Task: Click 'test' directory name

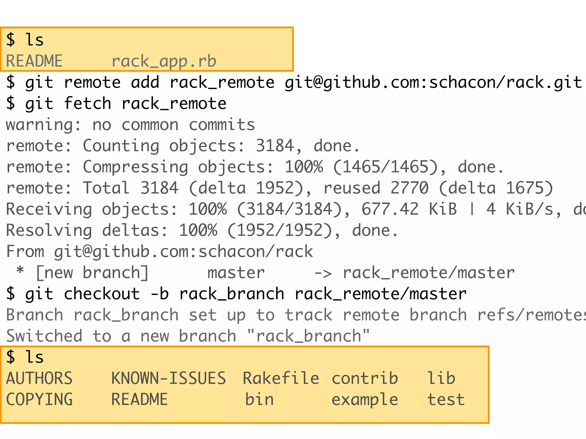Action: coord(446,400)
